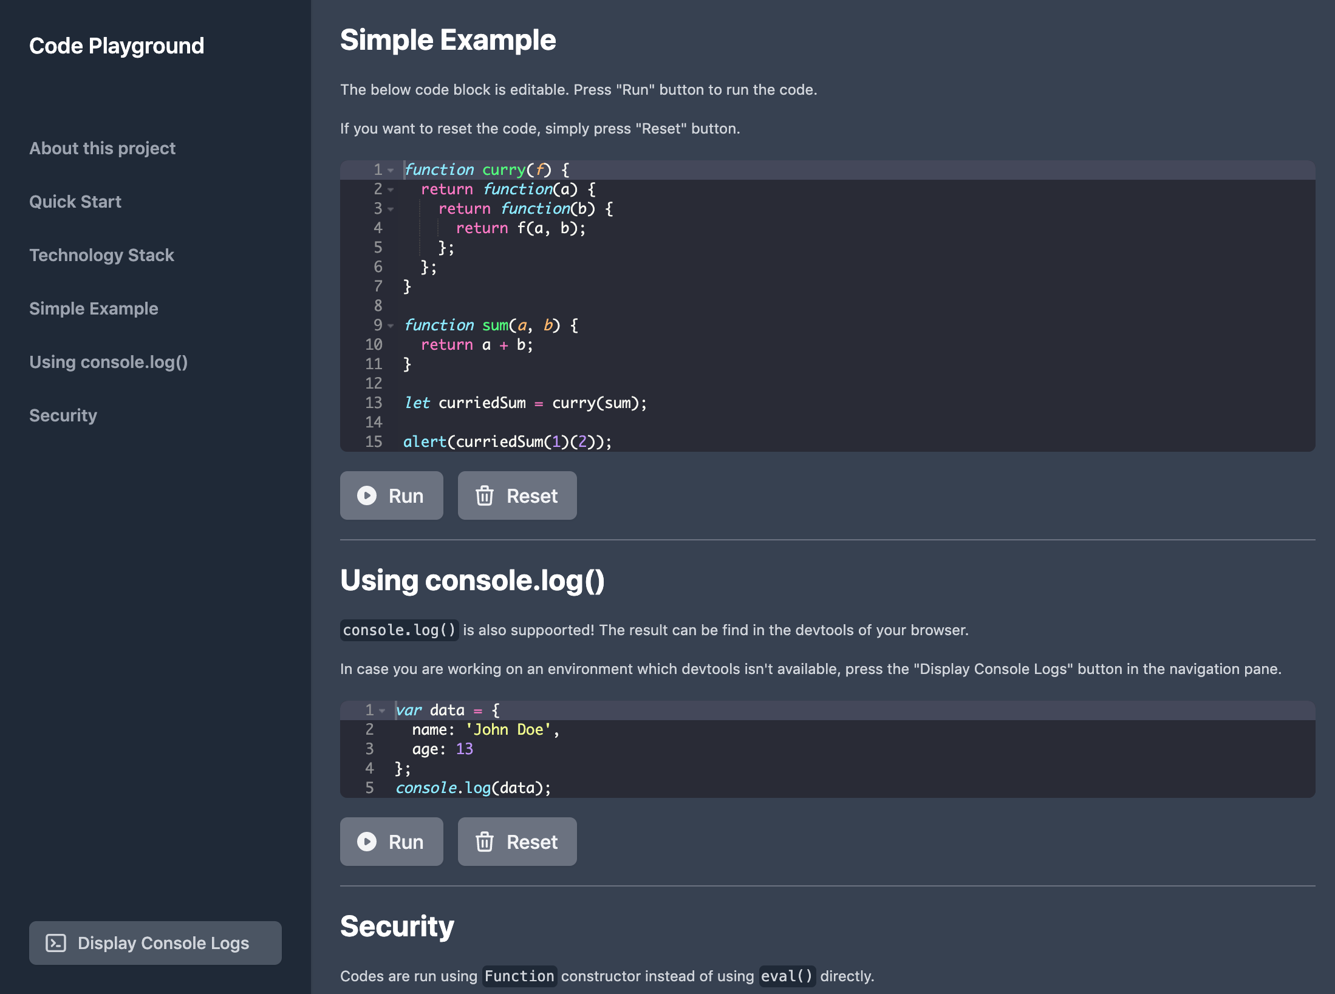Click terminal icon beside Display Console Logs
The width and height of the screenshot is (1335, 994).
[x=56, y=943]
